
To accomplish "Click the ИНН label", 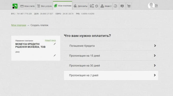I will [x=17, y=52].
